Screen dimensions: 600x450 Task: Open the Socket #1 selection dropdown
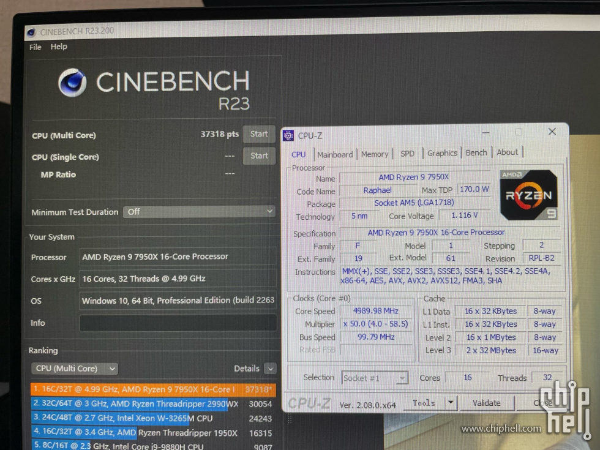click(375, 378)
